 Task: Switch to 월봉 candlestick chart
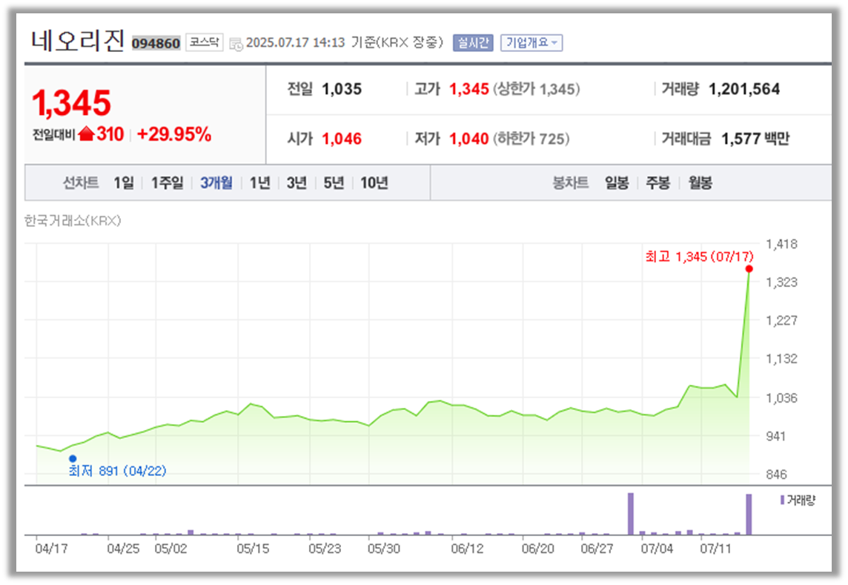[700, 183]
